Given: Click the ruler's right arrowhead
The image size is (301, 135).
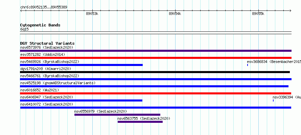Looking at the screenshot, I should 291,11.
